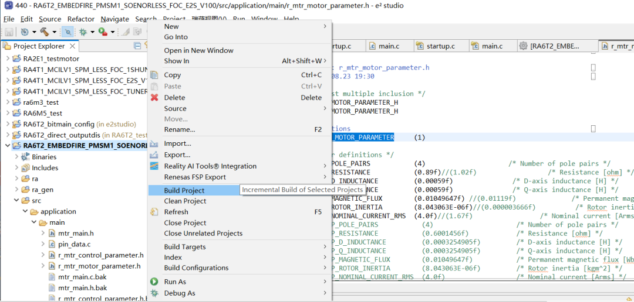Open the dropdown arrow beside the hammer icon
The width and height of the screenshot is (634, 302).
(x=54, y=32)
